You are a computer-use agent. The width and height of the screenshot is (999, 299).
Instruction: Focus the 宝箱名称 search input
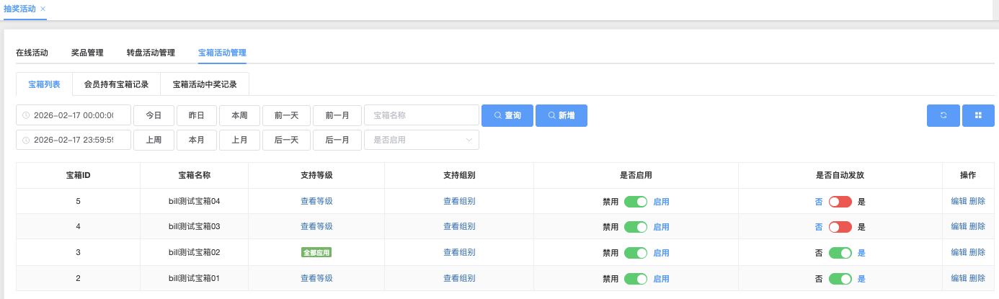(422, 115)
